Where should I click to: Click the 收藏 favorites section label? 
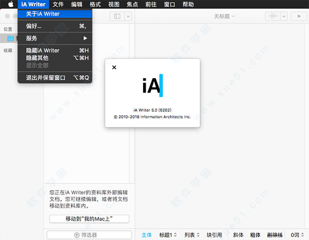[8, 50]
